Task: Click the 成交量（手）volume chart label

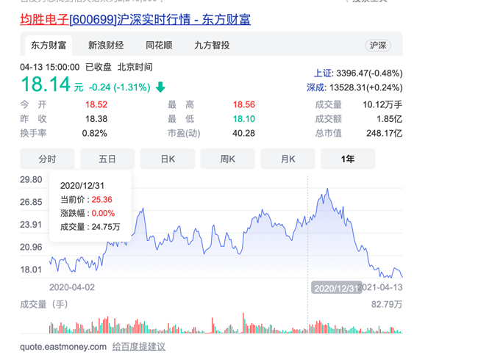Action: (x=44, y=304)
